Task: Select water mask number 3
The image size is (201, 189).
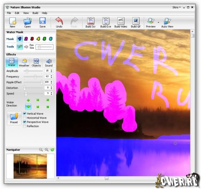Action: (32, 39)
